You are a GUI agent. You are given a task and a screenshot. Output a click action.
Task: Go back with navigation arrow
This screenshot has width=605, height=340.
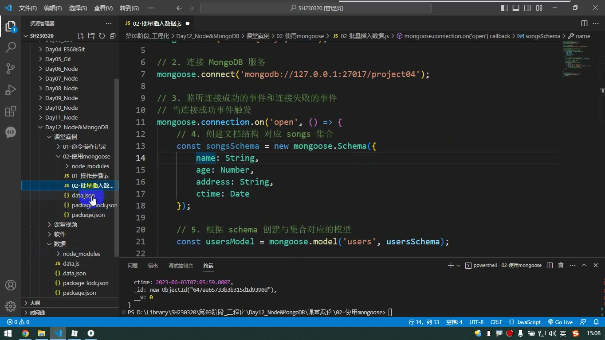point(179,8)
